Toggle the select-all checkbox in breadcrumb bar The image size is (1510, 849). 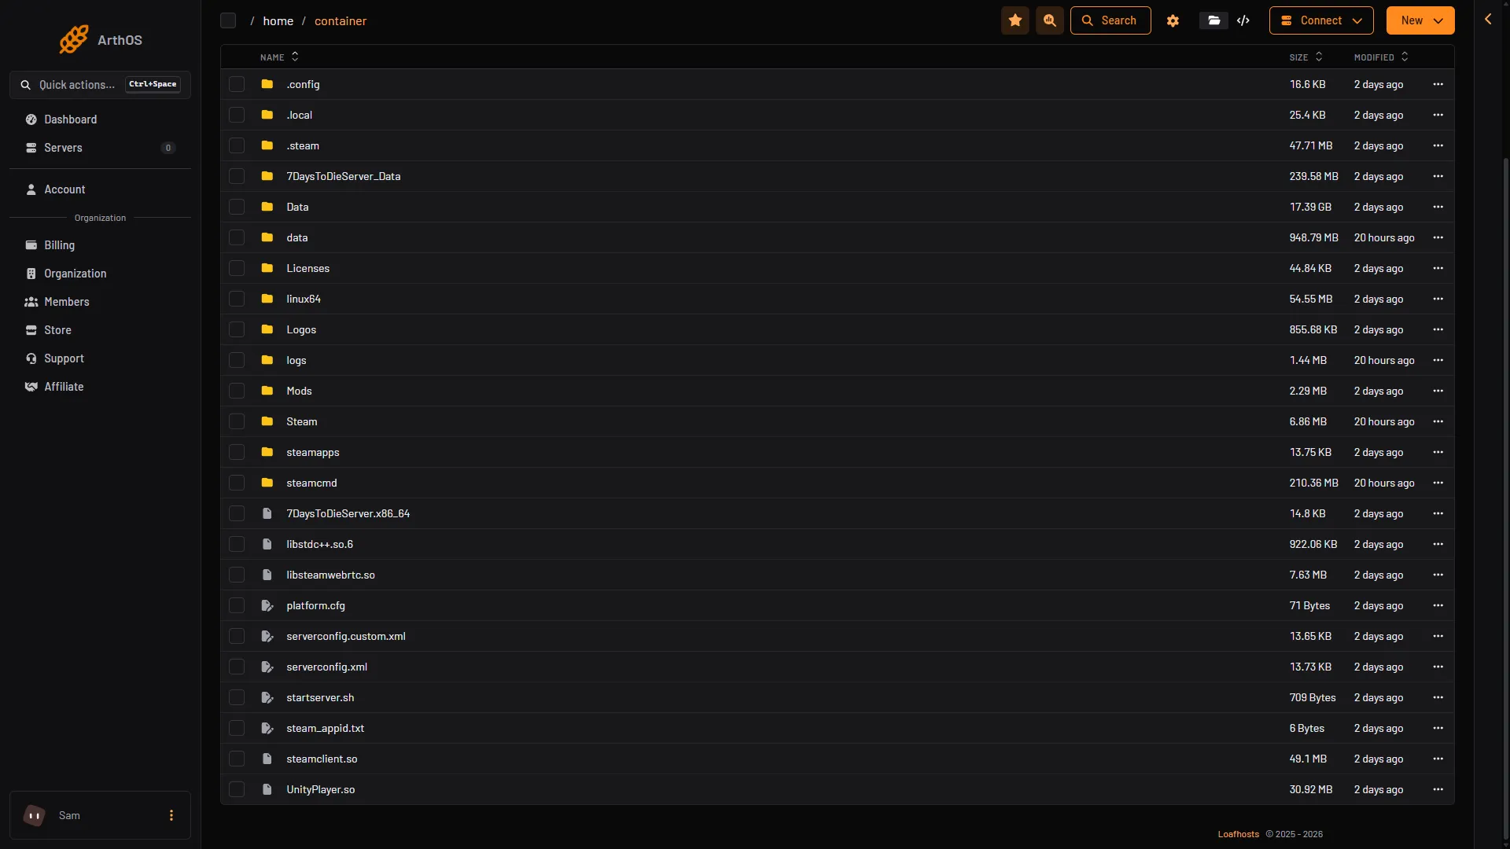[228, 20]
